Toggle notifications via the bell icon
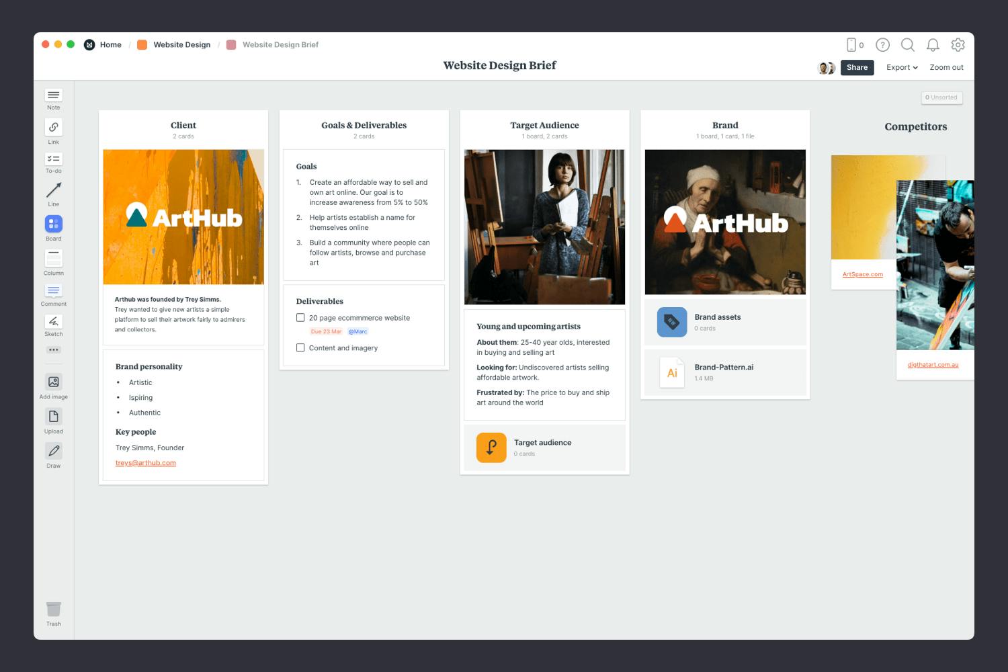This screenshot has width=1008, height=672. click(x=933, y=45)
